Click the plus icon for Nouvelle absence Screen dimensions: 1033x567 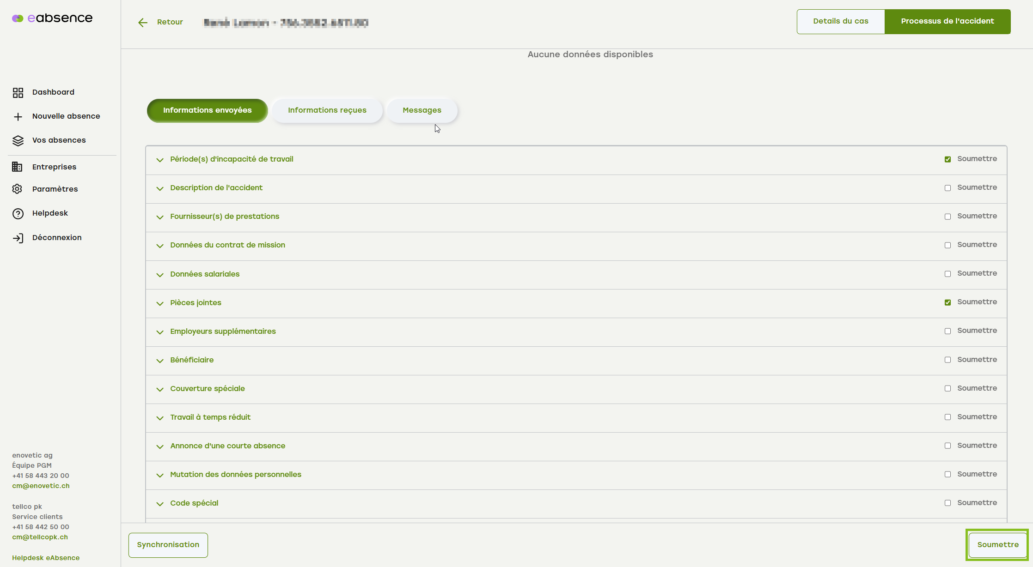18,117
